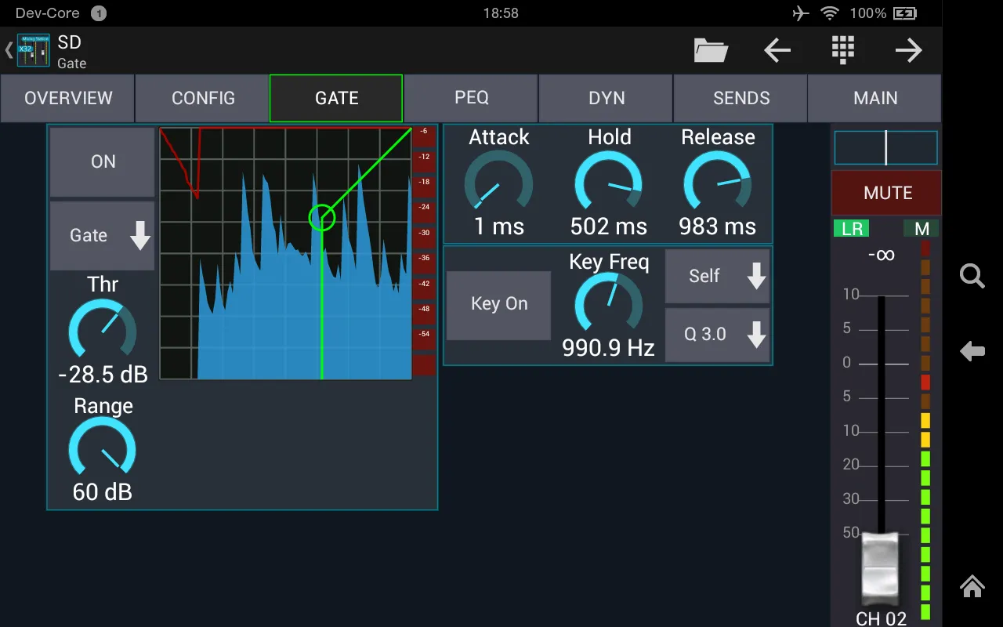1003x627 pixels.
Task: Go to previous channel with left arrow
Action: pos(777,51)
